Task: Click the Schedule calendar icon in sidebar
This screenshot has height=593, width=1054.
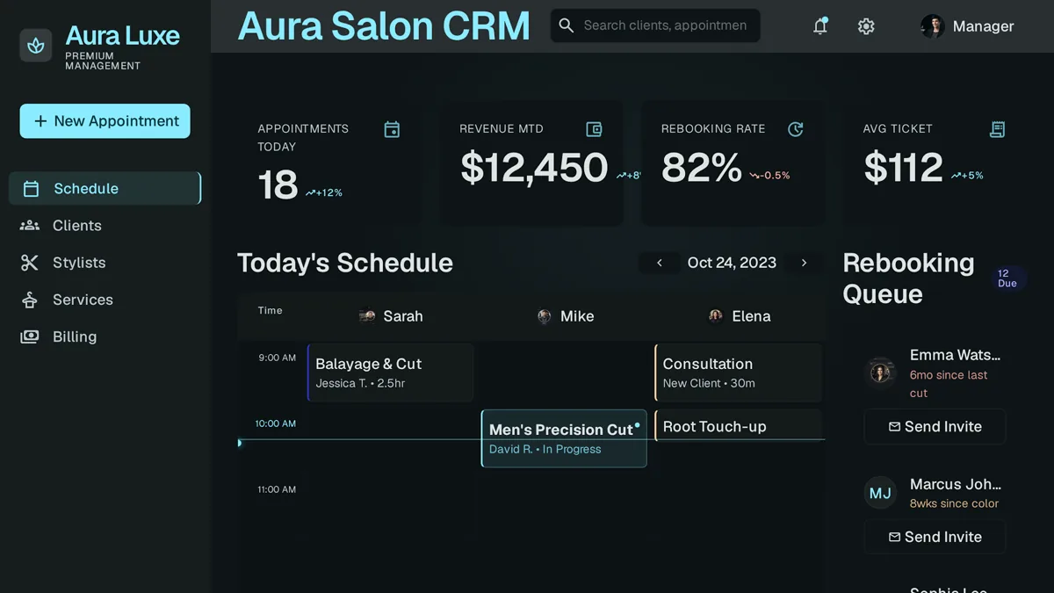Action: point(31,188)
